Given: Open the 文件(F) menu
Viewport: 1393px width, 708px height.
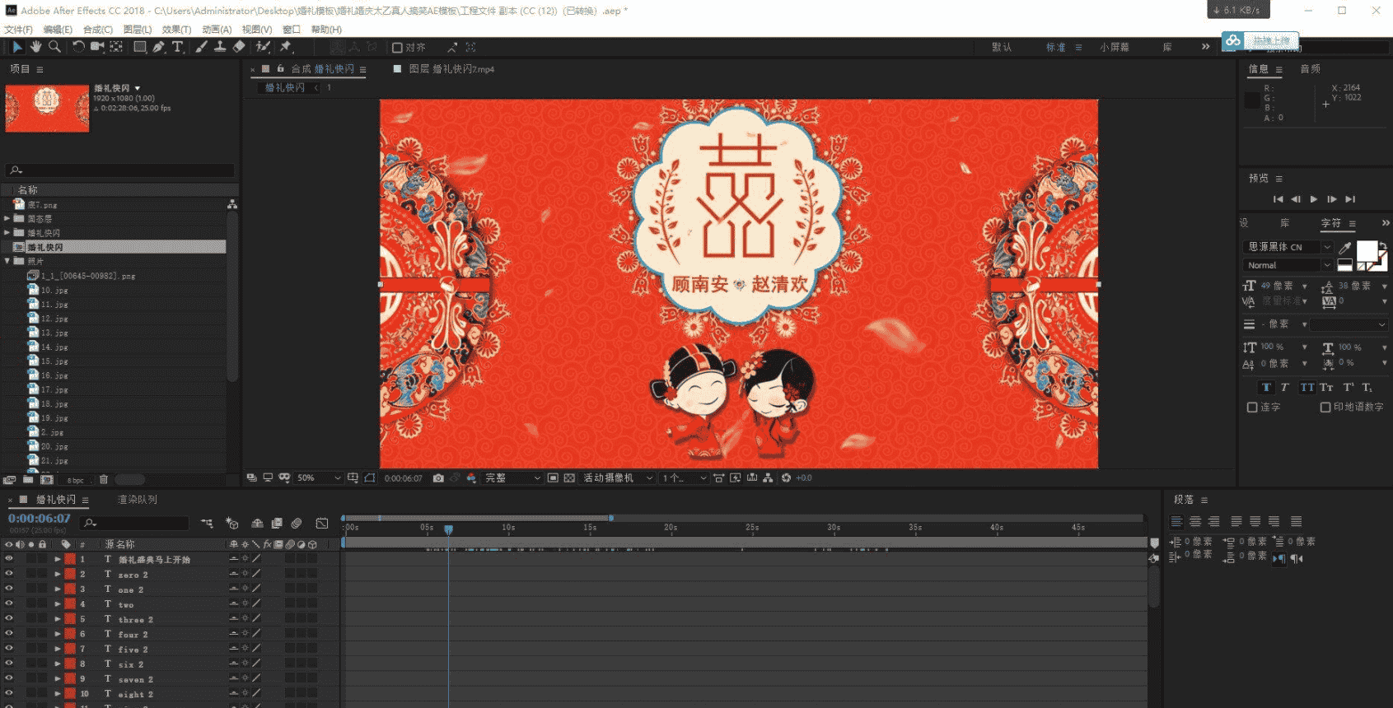Looking at the screenshot, I should pos(18,30).
